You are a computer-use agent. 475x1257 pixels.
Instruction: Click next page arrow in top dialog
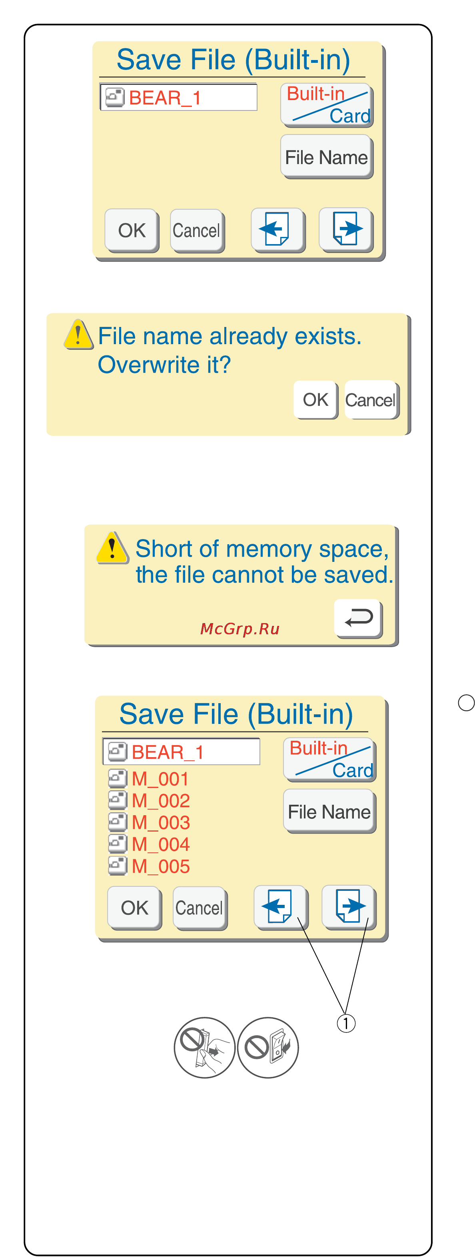pyautogui.click(x=345, y=229)
